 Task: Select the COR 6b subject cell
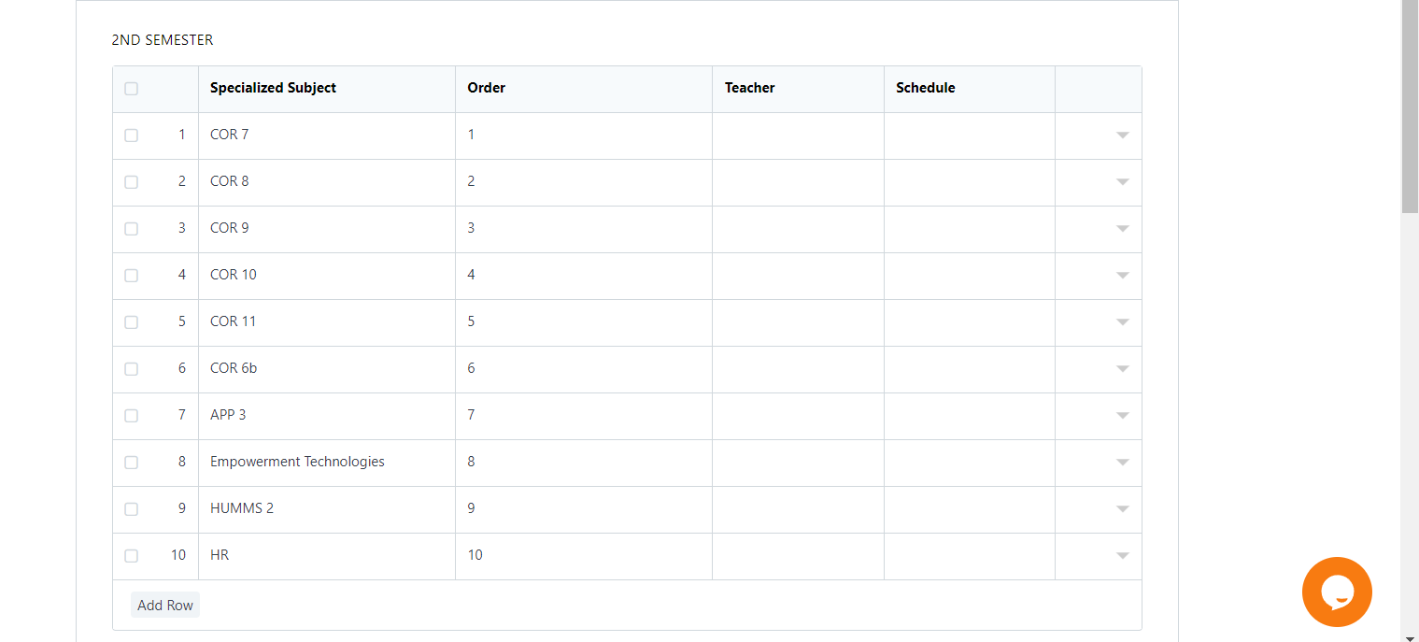327,369
